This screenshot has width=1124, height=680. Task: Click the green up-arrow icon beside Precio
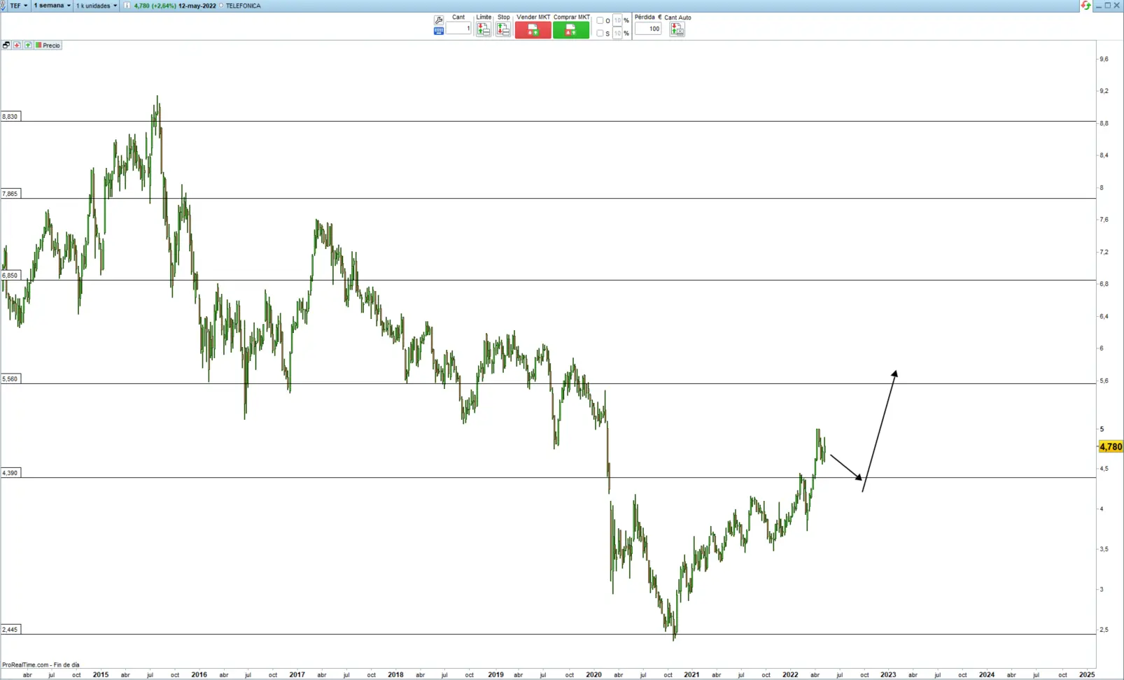click(x=28, y=45)
